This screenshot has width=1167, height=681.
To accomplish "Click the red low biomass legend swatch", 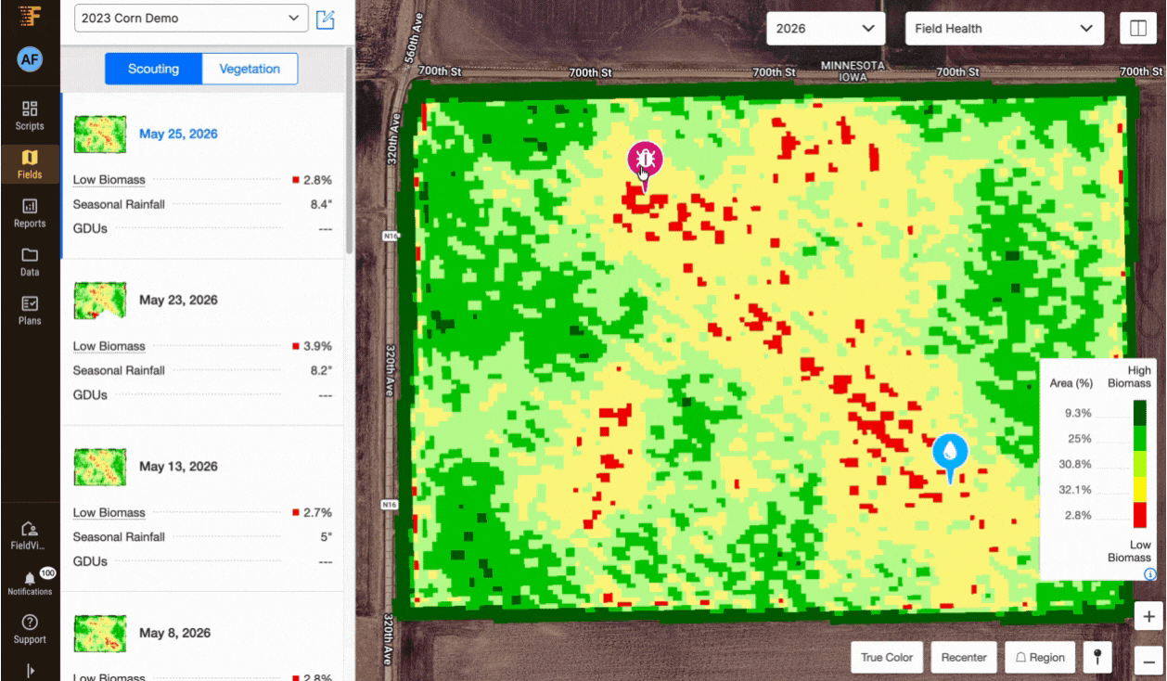I will click(1140, 515).
